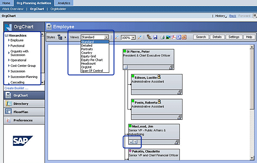Open the FloorPlan sidebar panel
The image size is (257, 163).
[24, 112]
